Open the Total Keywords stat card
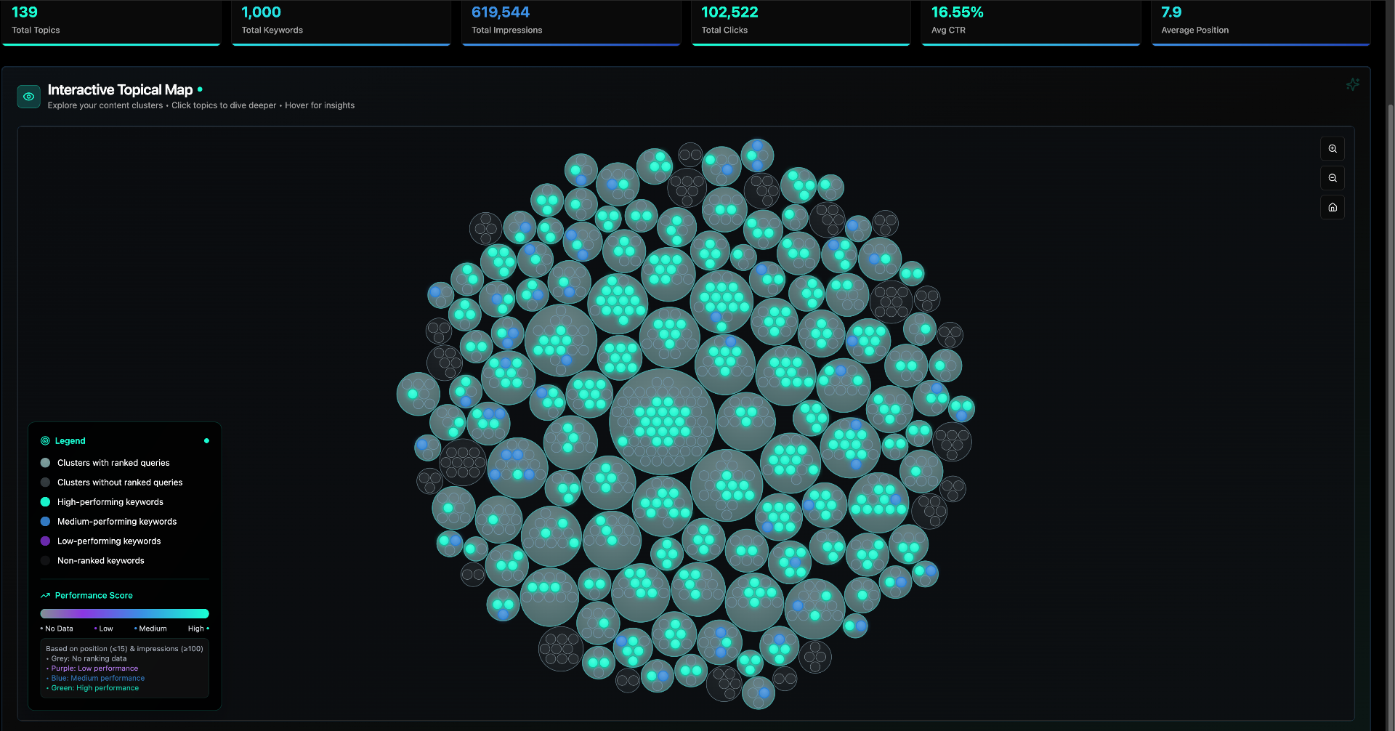Screen dimensions: 1395x731 click(x=341, y=22)
